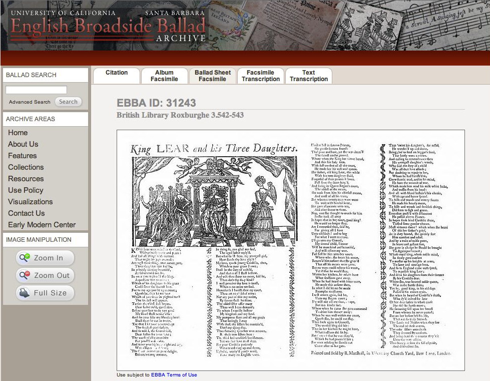Open the Contact Us page

(x=26, y=213)
